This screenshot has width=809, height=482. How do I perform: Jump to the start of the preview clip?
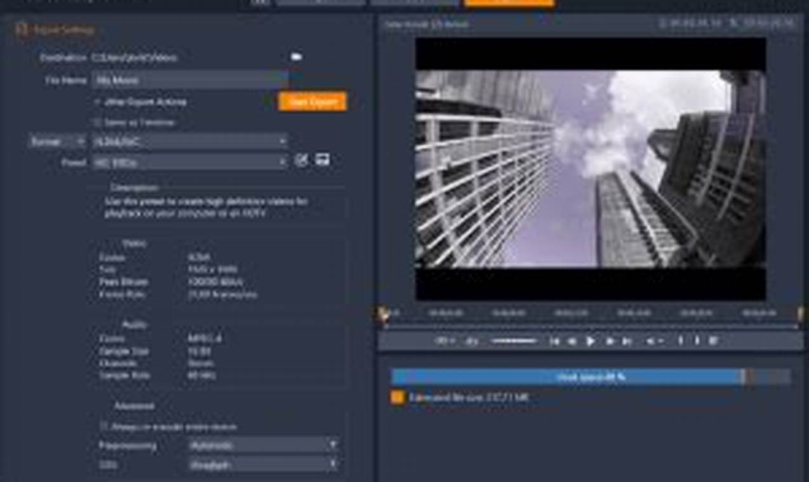(x=554, y=341)
